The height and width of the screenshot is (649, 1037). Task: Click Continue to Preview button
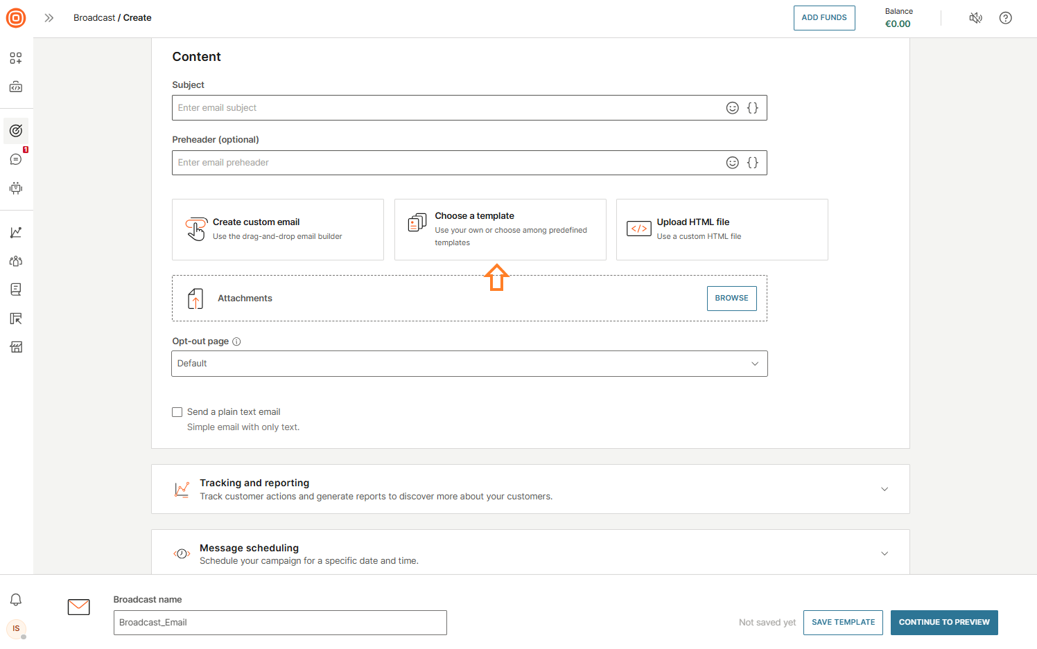point(943,623)
